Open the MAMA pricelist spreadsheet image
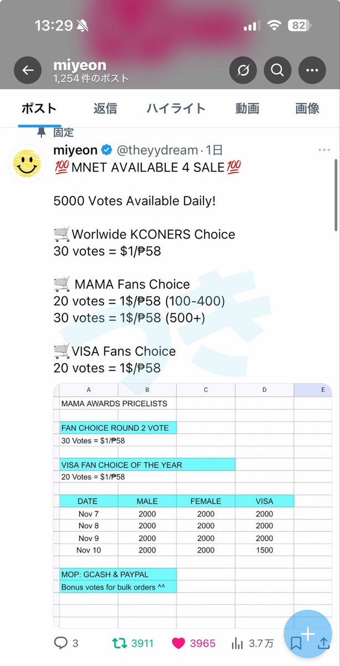The image size is (340, 666). tap(192, 506)
